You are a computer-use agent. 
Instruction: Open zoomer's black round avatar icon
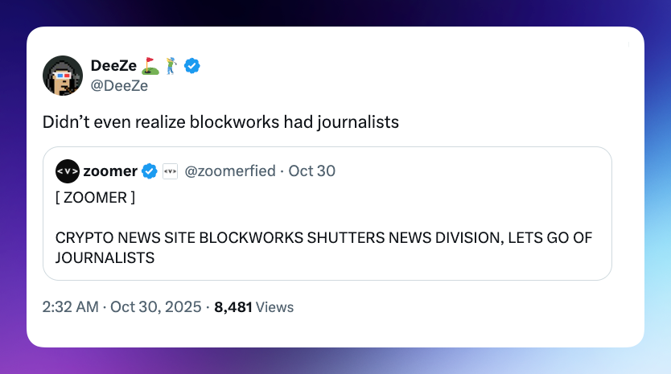click(68, 171)
